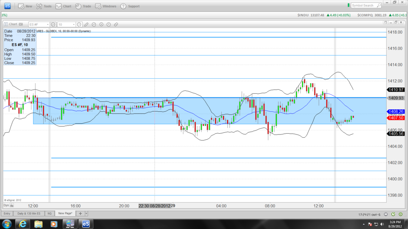Click the symbol settings icon beside ES #F

click(x=53, y=24)
